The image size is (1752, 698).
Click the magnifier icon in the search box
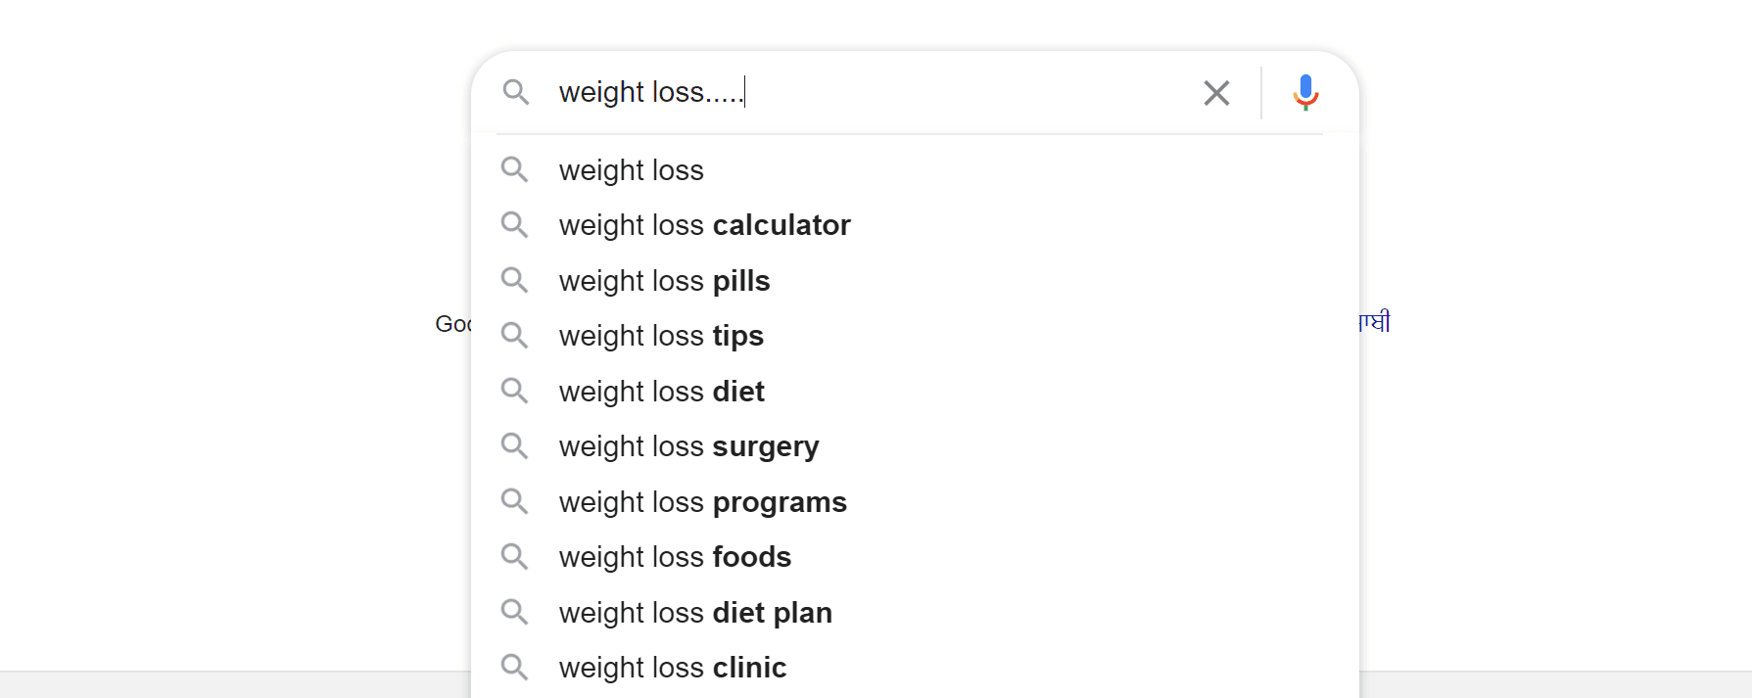[x=516, y=93]
